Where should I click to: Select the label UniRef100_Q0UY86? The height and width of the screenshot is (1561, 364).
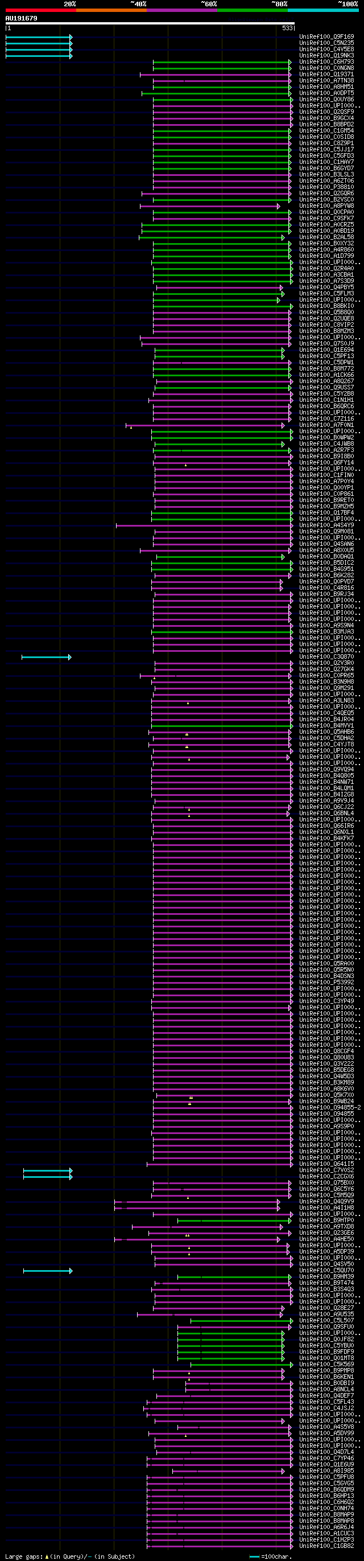tap(326, 100)
